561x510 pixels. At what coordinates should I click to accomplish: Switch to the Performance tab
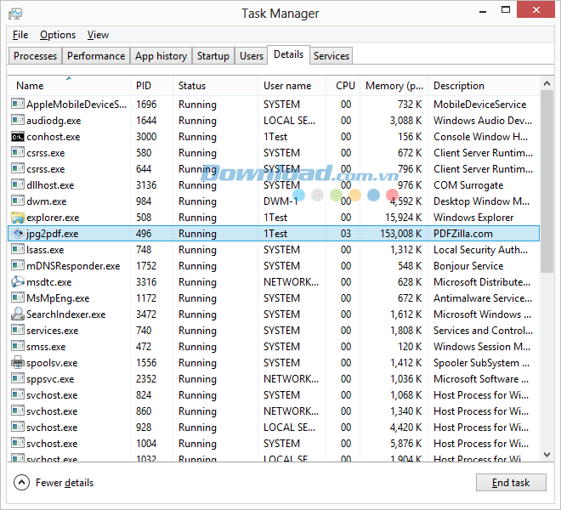[x=96, y=56]
